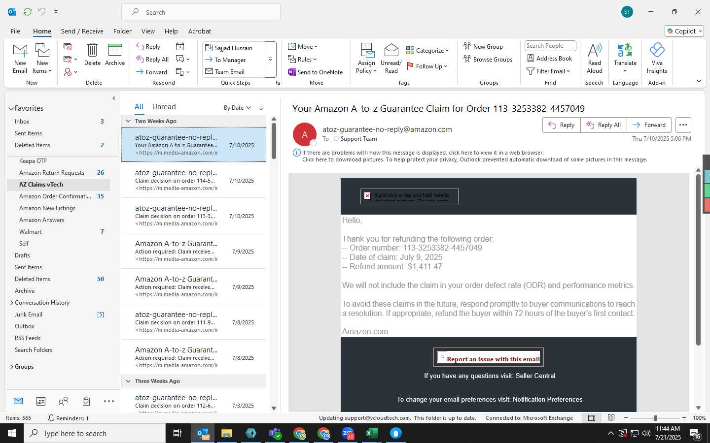
Task: Switch to People view in navigation bar
Action: tap(63, 401)
